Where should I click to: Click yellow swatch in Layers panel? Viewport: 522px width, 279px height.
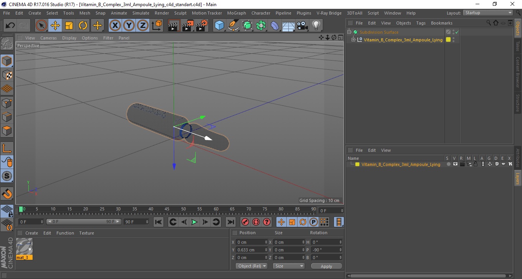(357, 164)
